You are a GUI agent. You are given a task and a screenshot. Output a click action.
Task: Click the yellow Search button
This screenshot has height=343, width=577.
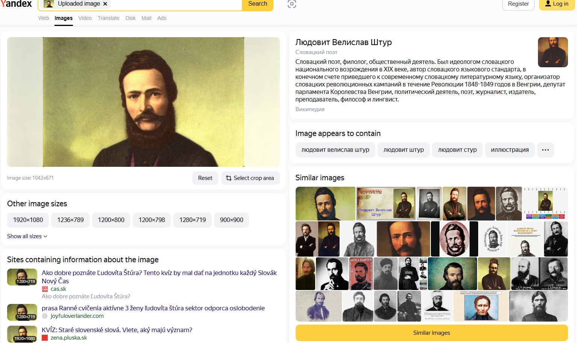[x=258, y=4]
